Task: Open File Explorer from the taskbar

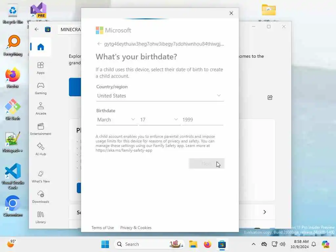Action: click(x=193, y=244)
